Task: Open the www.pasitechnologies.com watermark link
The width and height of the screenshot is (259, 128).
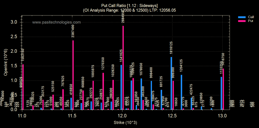Action: point(56,22)
